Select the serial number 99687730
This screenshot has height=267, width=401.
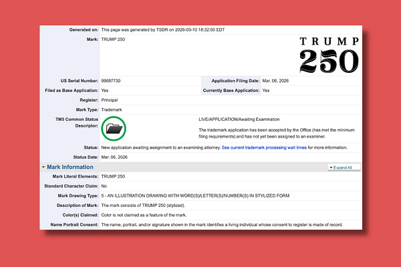pos(111,81)
